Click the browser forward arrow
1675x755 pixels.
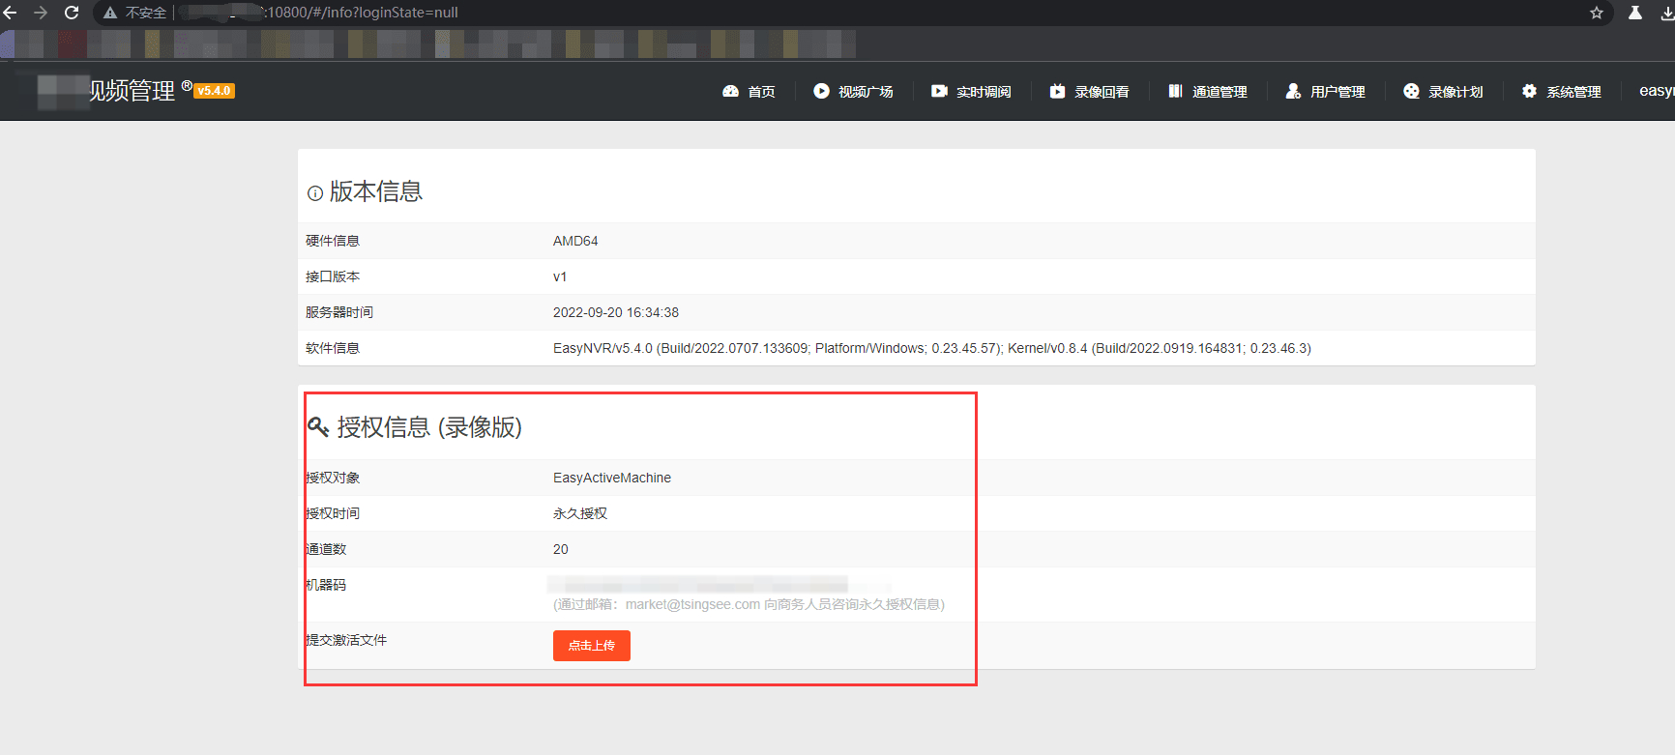[41, 13]
